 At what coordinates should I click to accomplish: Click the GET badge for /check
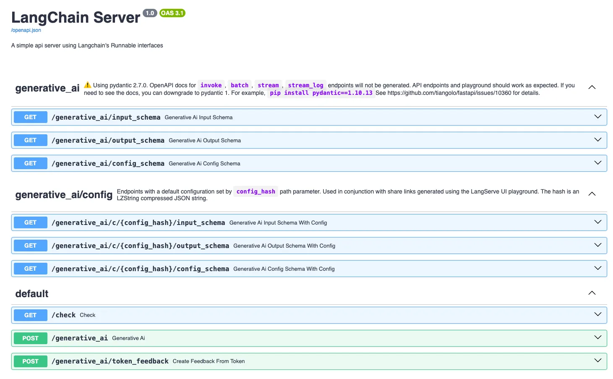point(30,315)
